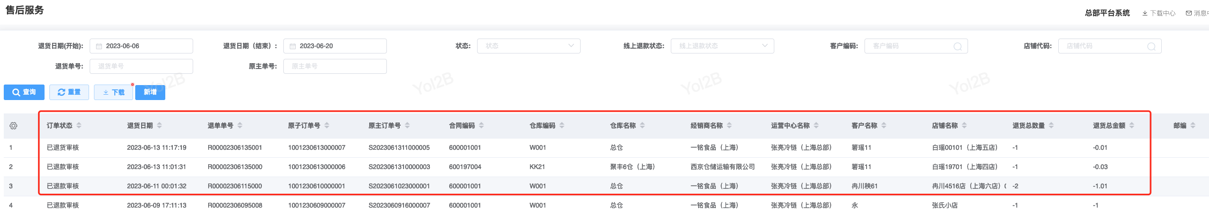Click the blue 查询 button
Viewport: 1209px width, 214px height.
pos(24,93)
